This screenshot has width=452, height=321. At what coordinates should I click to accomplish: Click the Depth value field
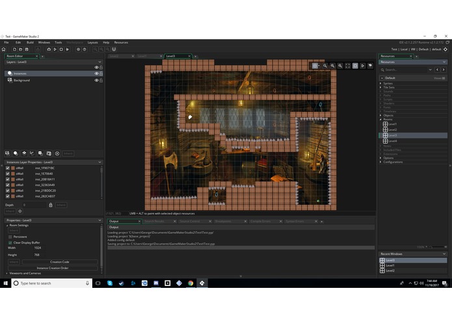[x=34, y=205]
